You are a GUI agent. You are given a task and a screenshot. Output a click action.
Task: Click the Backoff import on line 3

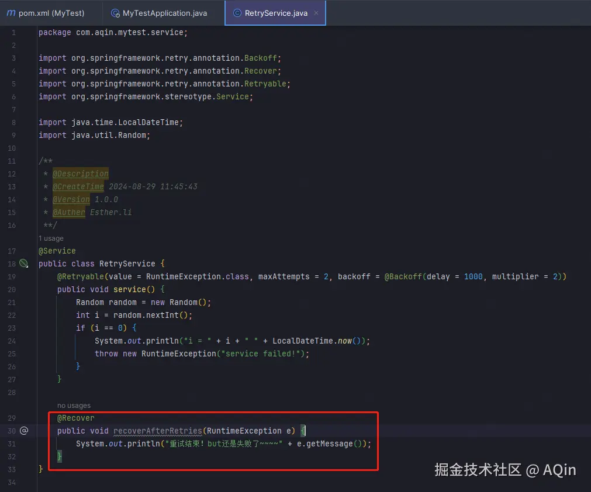click(261, 58)
